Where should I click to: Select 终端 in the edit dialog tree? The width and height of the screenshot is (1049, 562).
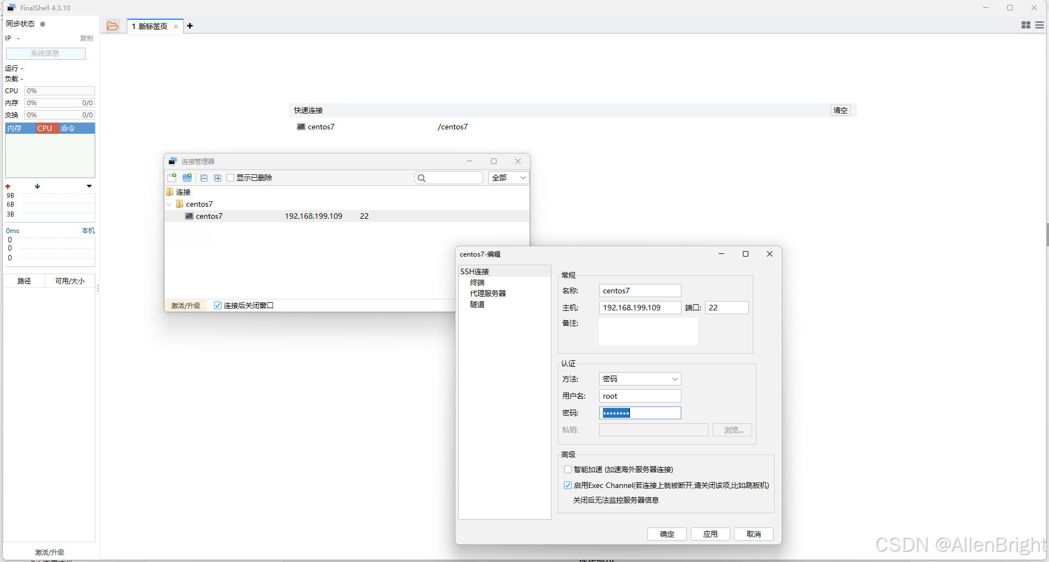[477, 282]
